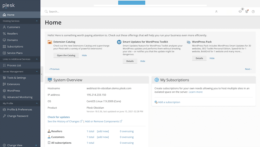The image size is (260, 147).
Task: Click the search magnifier icon
Action: coord(46,12)
